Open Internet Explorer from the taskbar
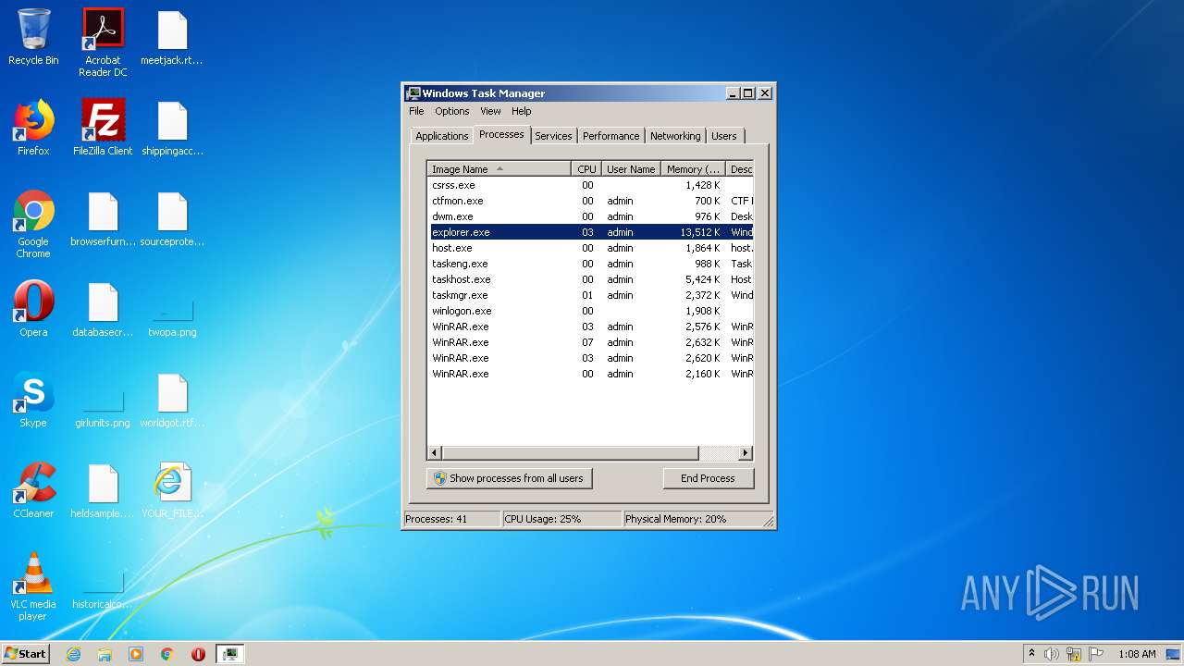 [73, 654]
